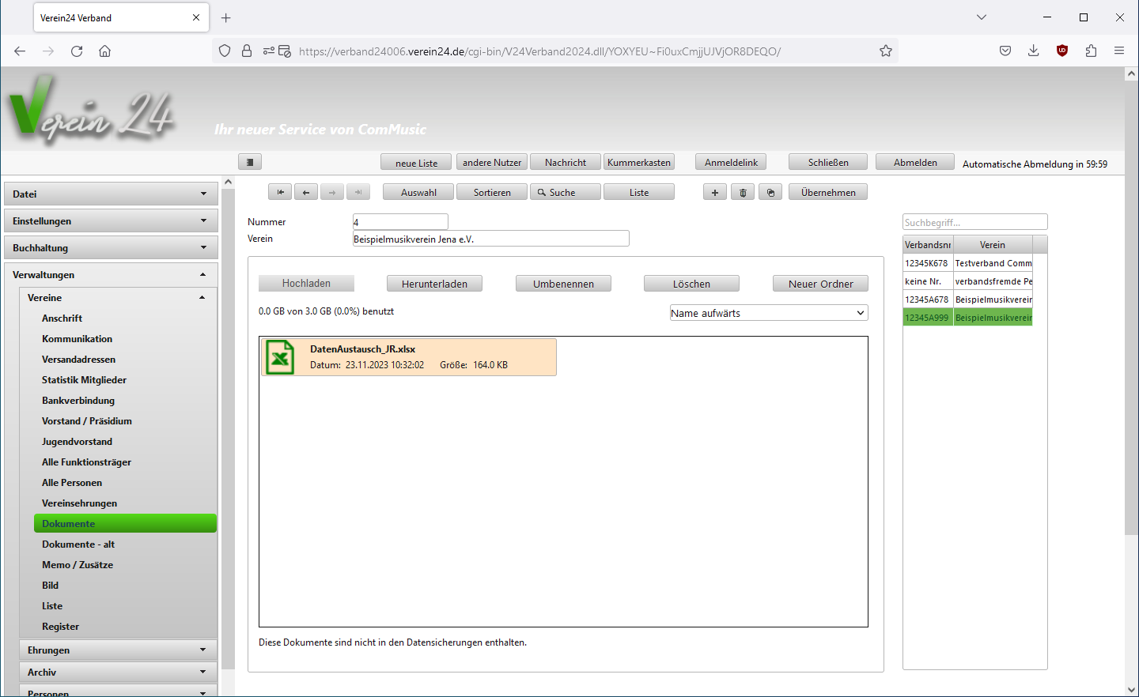
Task: Click the Umbenennen button
Action: click(563, 284)
